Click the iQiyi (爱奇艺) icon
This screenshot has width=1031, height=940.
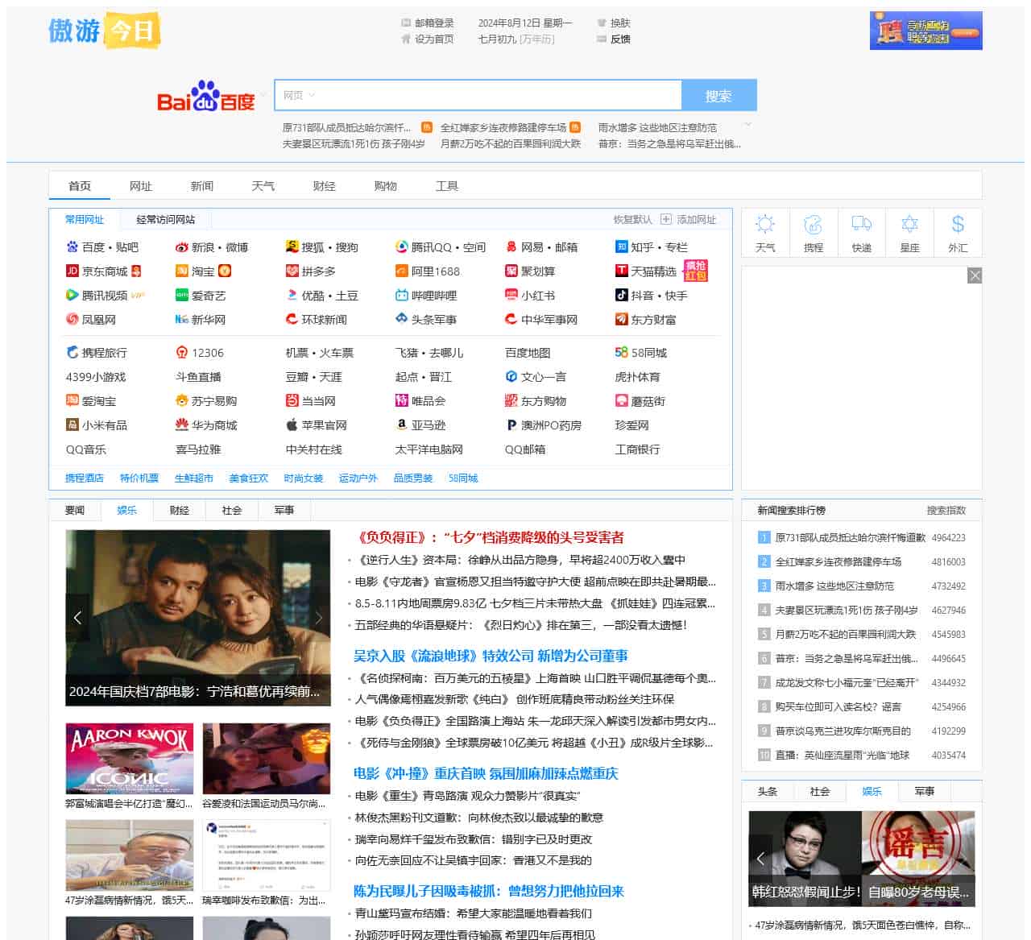point(182,296)
